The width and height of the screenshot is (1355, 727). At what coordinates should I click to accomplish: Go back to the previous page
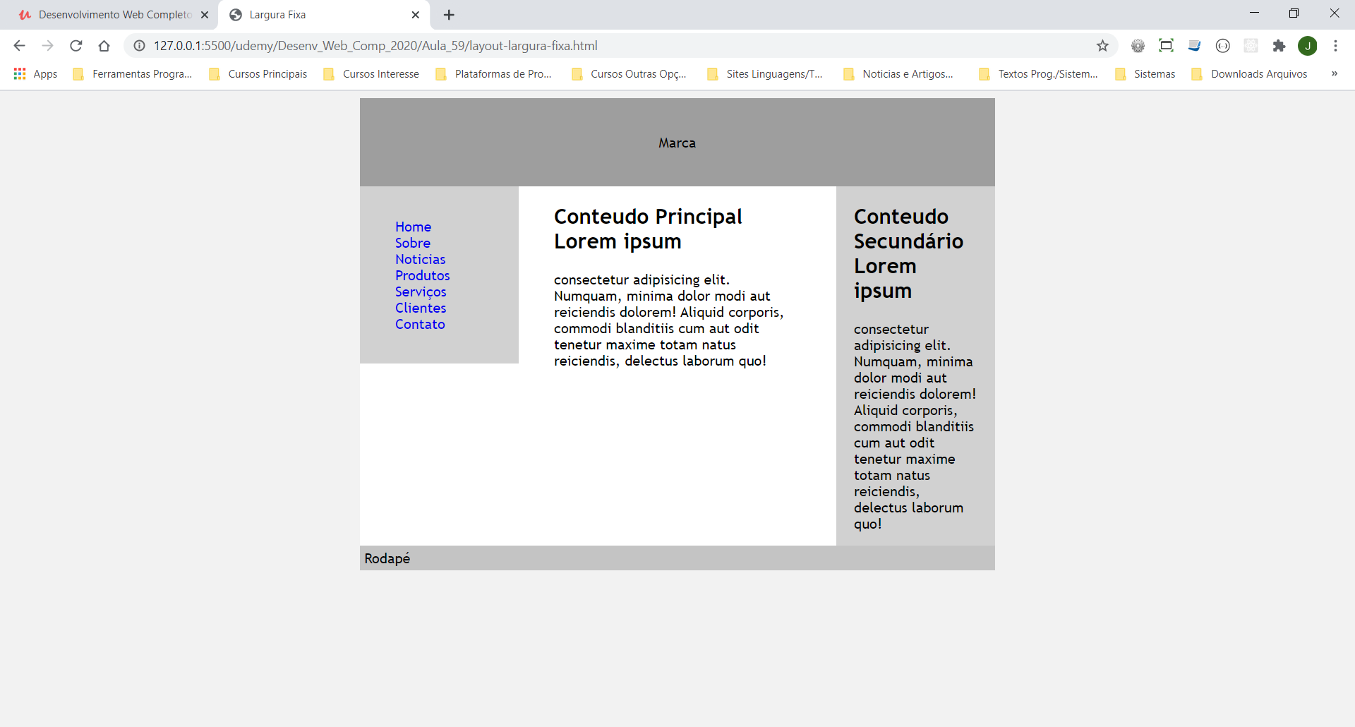19,46
